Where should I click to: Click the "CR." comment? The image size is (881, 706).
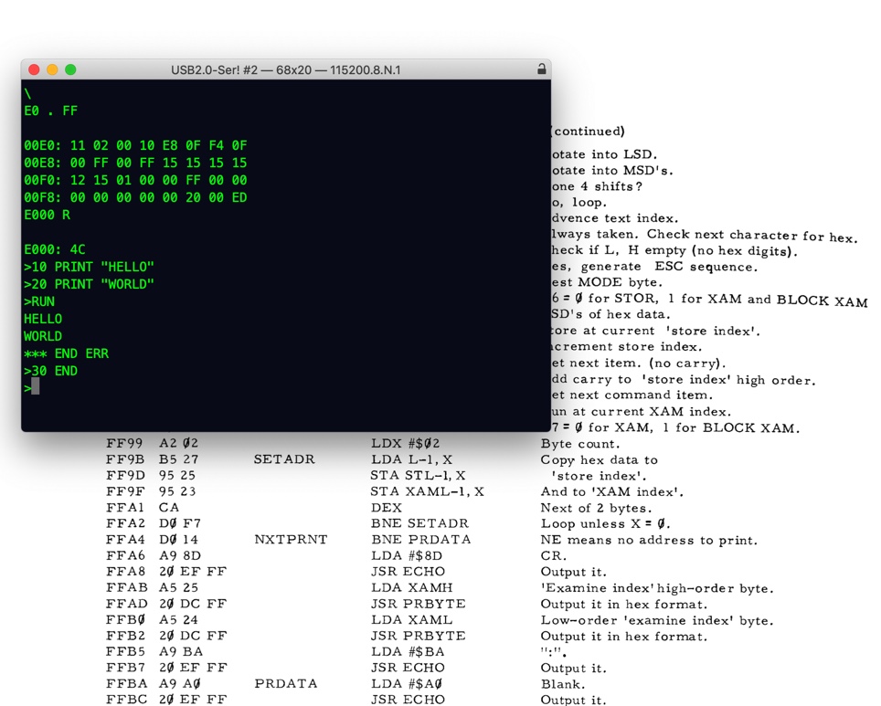tap(554, 556)
